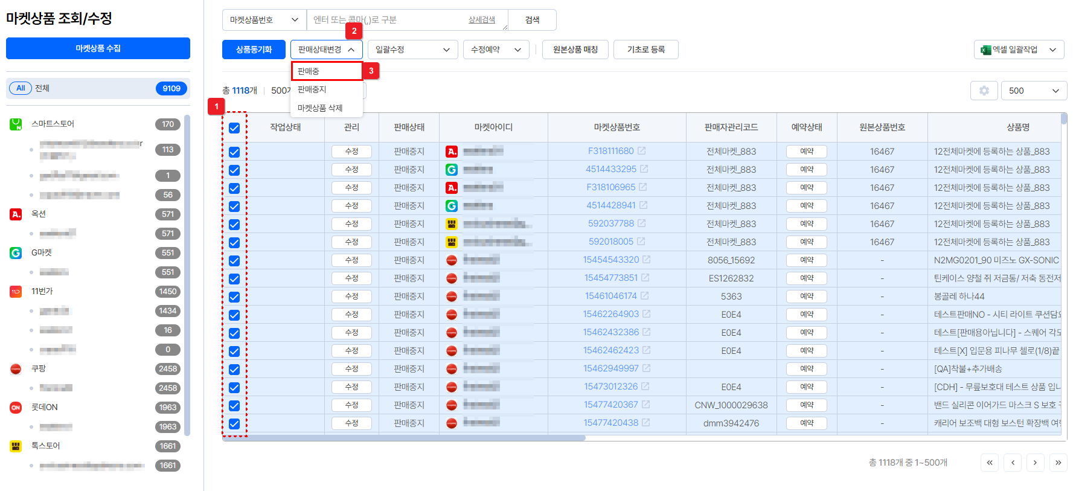Select the All 전체 market filter
This screenshot has width=1076, height=491.
pyautogui.click(x=98, y=88)
